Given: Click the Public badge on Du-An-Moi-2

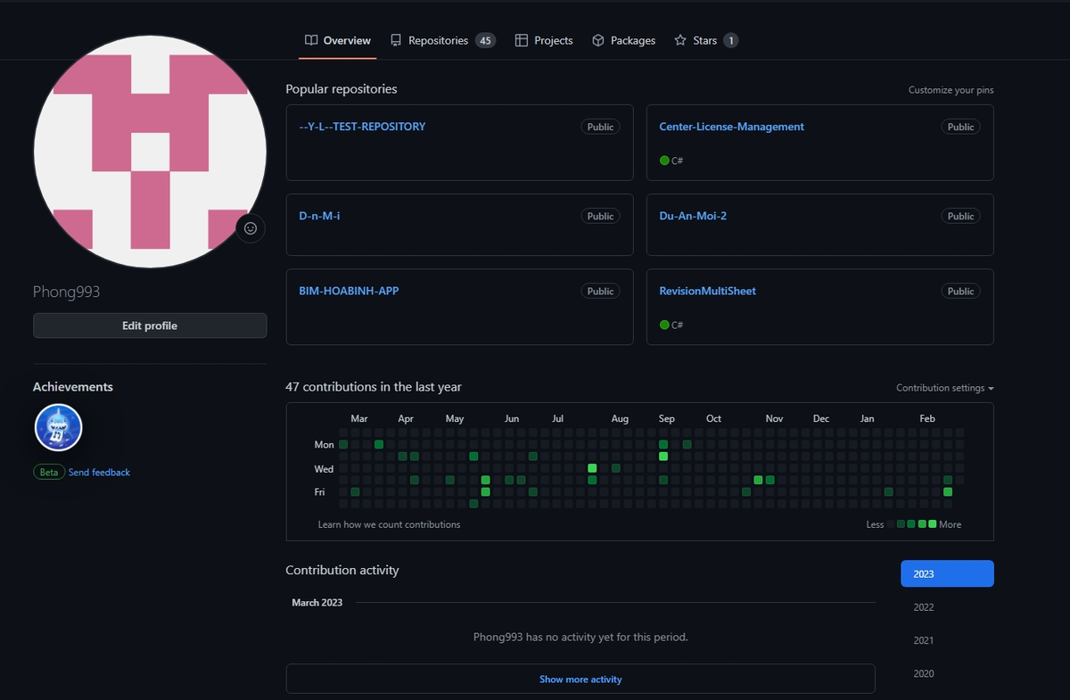Looking at the screenshot, I should coord(960,216).
